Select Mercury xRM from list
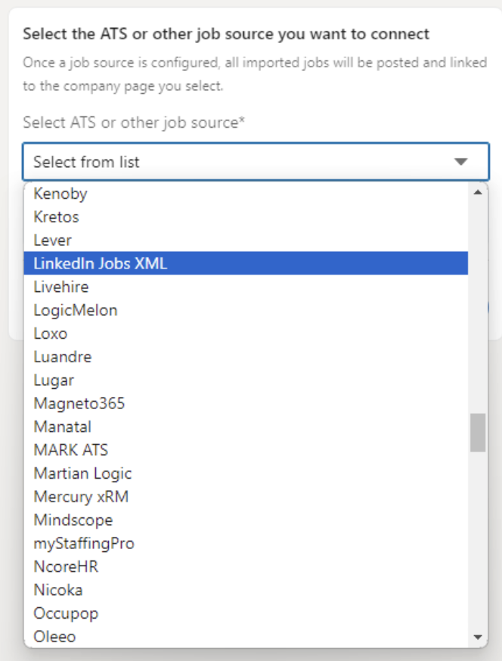Viewport: 502px width, 661px height. coord(81,497)
